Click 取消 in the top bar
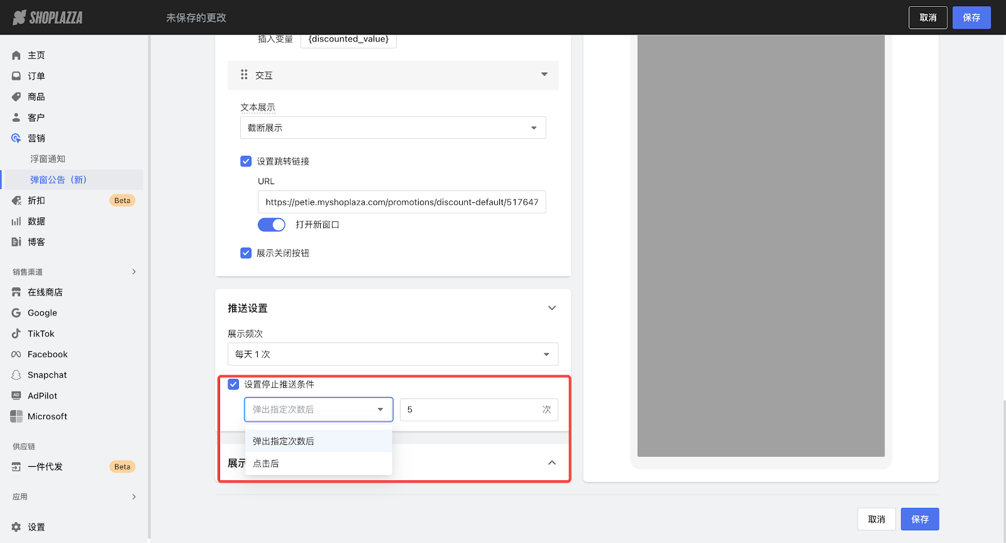1006x543 pixels. 928,18
